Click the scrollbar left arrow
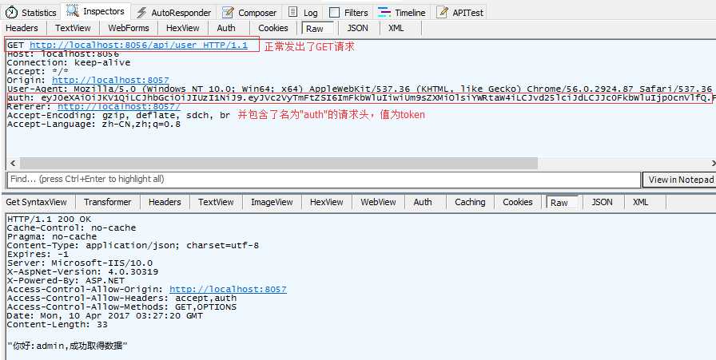Screen dimensions: 716x360 tap(12, 163)
